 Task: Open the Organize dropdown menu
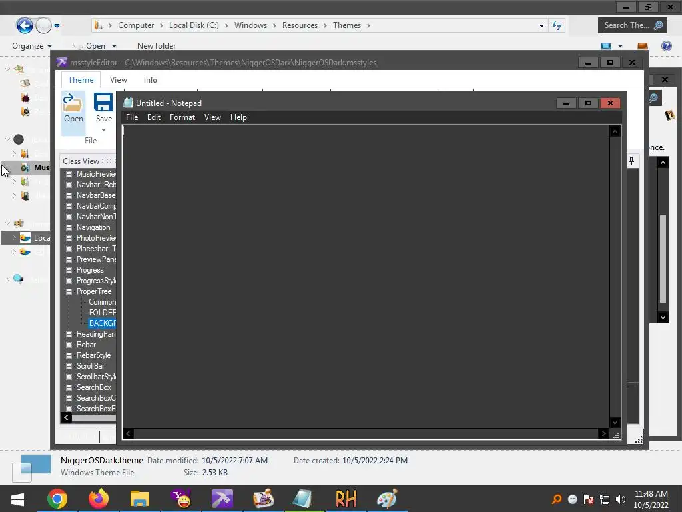[x=32, y=46]
